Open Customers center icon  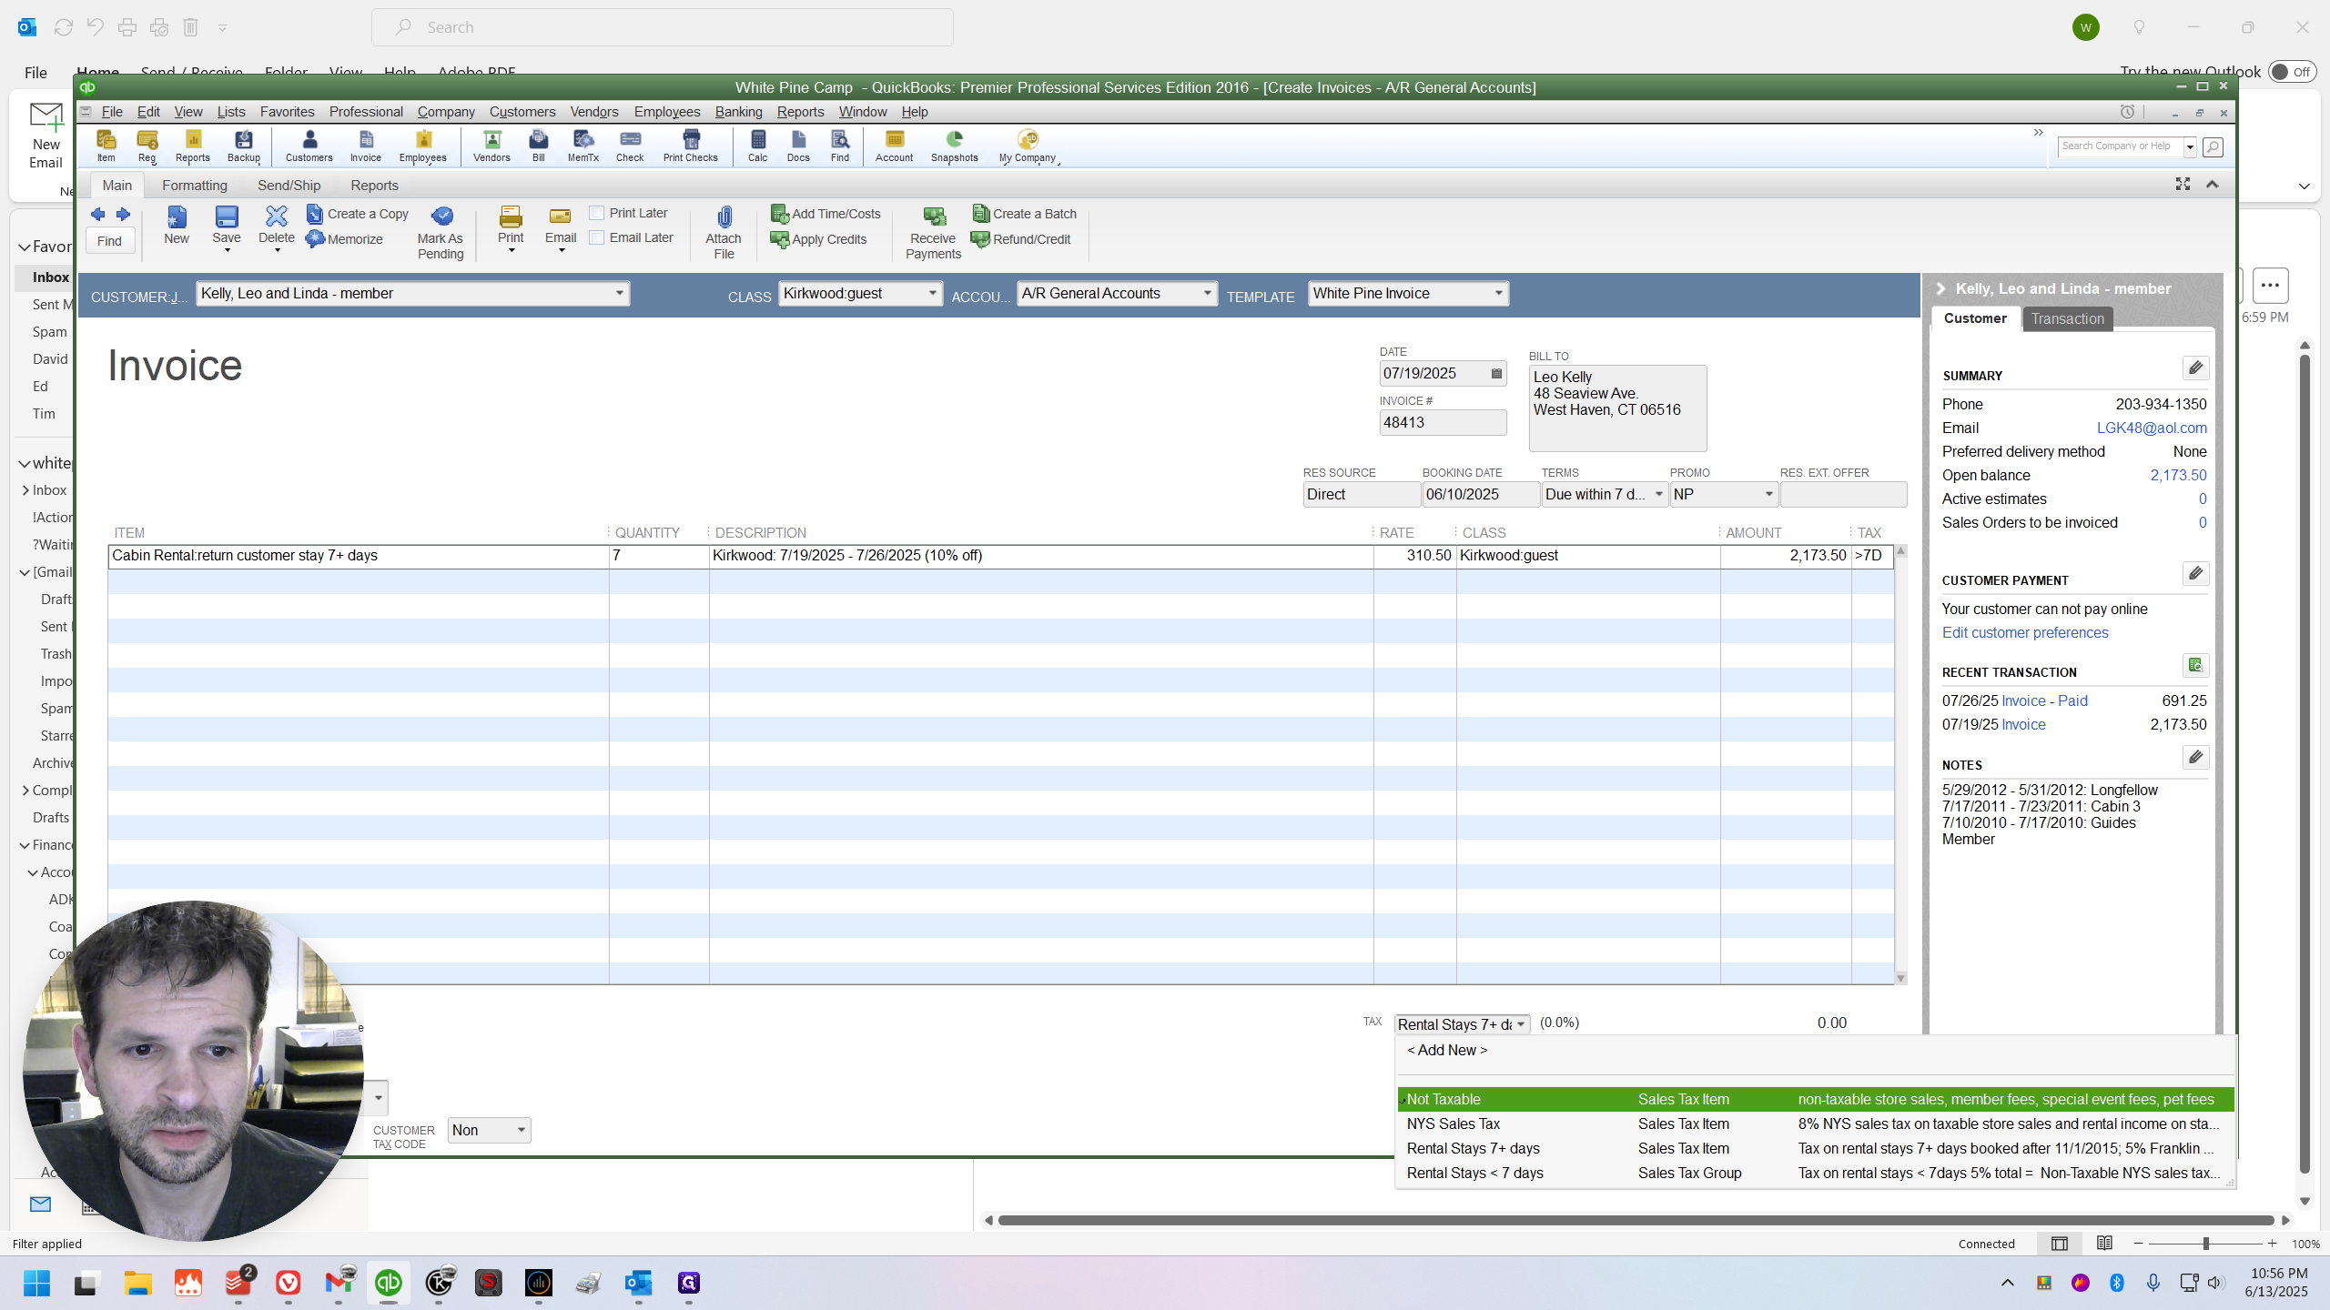pos(309,146)
